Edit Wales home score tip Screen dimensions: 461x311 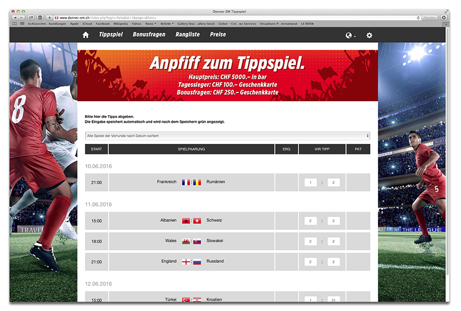pos(310,241)
